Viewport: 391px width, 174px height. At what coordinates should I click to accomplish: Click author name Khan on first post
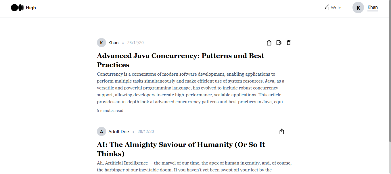tap(114, 43)
